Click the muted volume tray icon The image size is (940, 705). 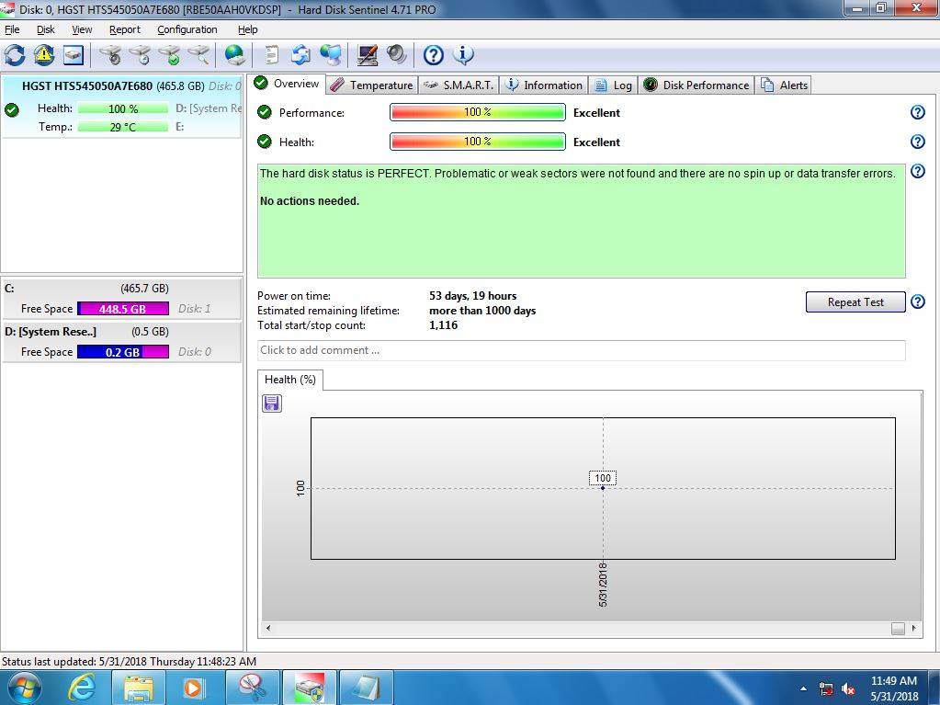click(x=848, y=688)
